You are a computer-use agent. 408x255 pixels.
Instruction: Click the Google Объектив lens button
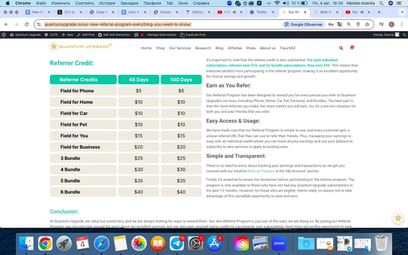click(x=304, y=24)
